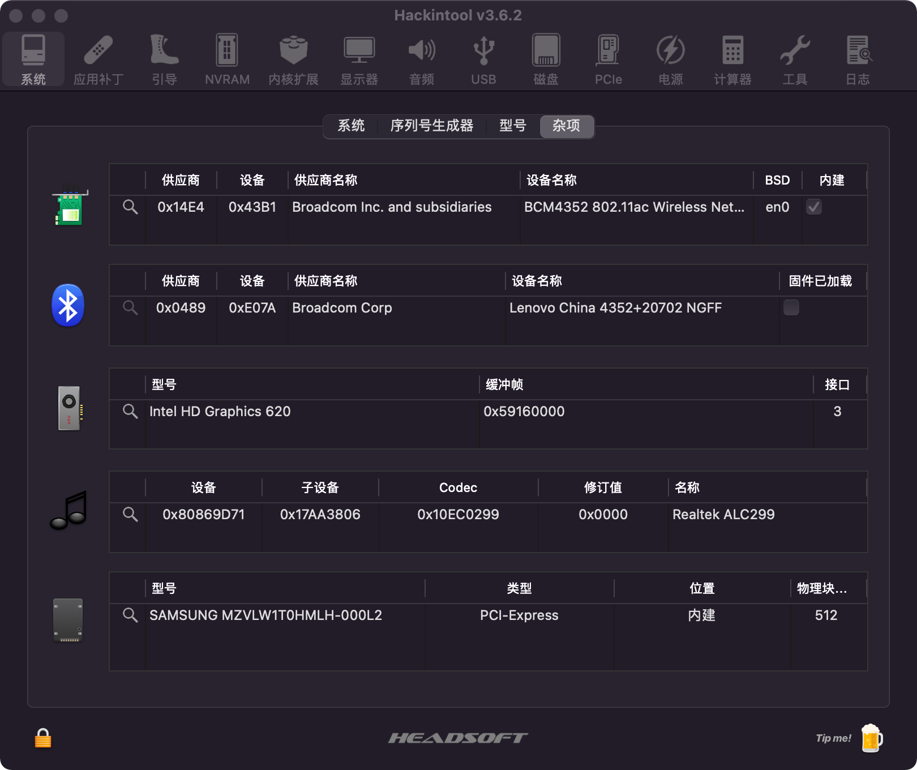Viewport: 917px width, 770px height.
Task: Select the 0x0489 vendor ID cell
Action: 181,307
